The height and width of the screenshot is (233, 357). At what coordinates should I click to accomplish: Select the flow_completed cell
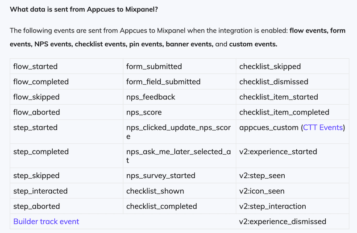[x=66, y=82]
